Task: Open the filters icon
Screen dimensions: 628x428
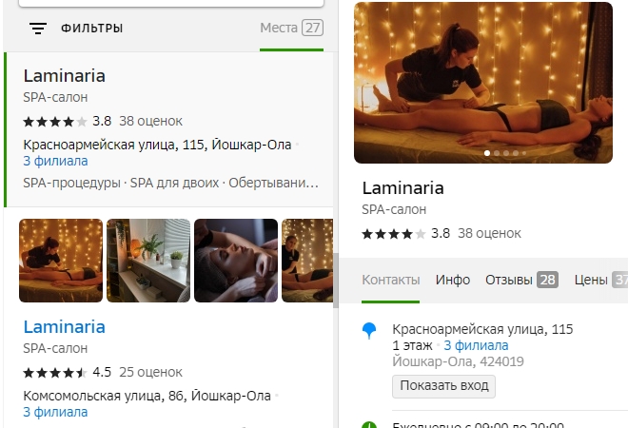Action: tap(38, 29)
